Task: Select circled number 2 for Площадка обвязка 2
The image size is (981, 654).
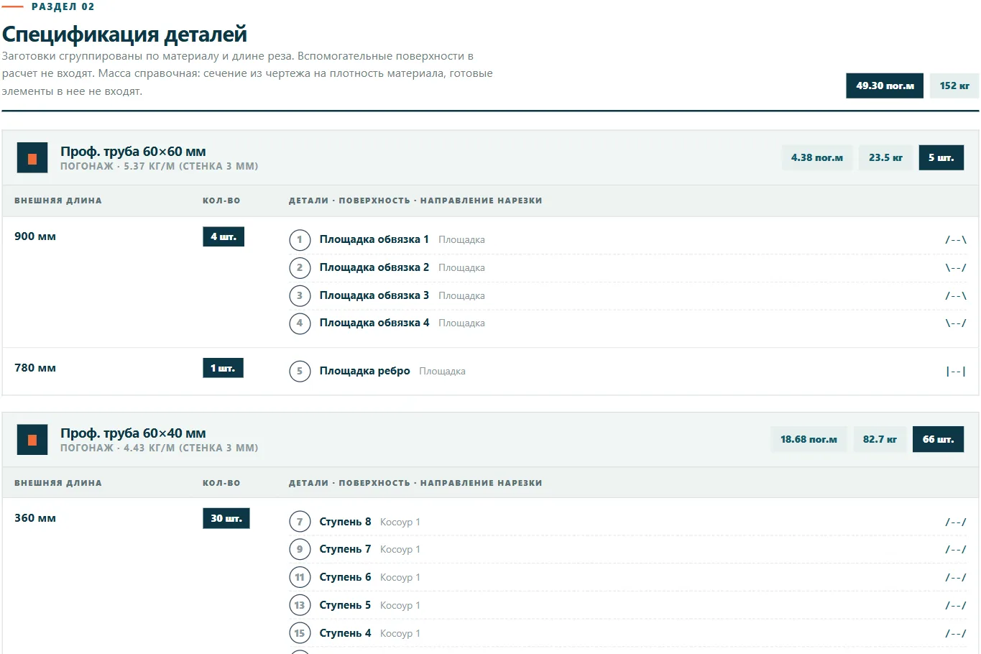Action: (x=300, y=267)
